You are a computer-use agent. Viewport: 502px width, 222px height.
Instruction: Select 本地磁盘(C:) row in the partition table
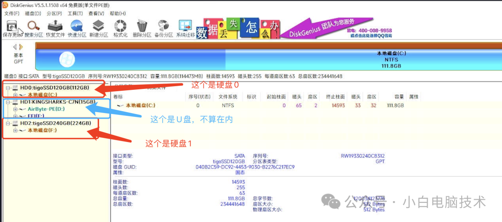point(267,105)
